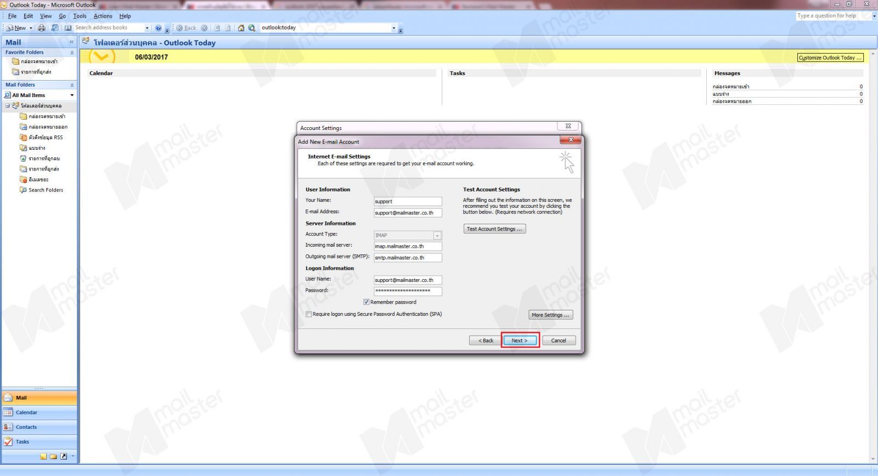Click the Search Folders magnifier icon

click(23, 190)
